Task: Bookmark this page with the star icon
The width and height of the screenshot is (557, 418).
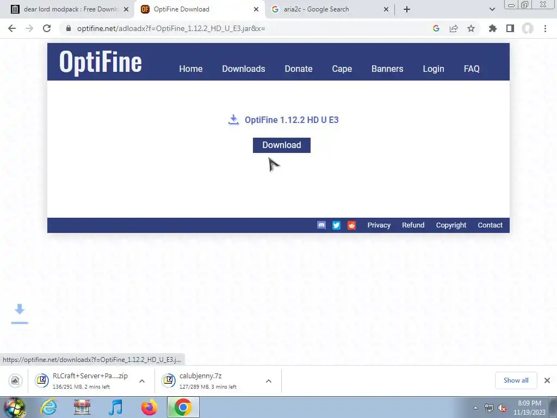Action: tap(471, 28)
